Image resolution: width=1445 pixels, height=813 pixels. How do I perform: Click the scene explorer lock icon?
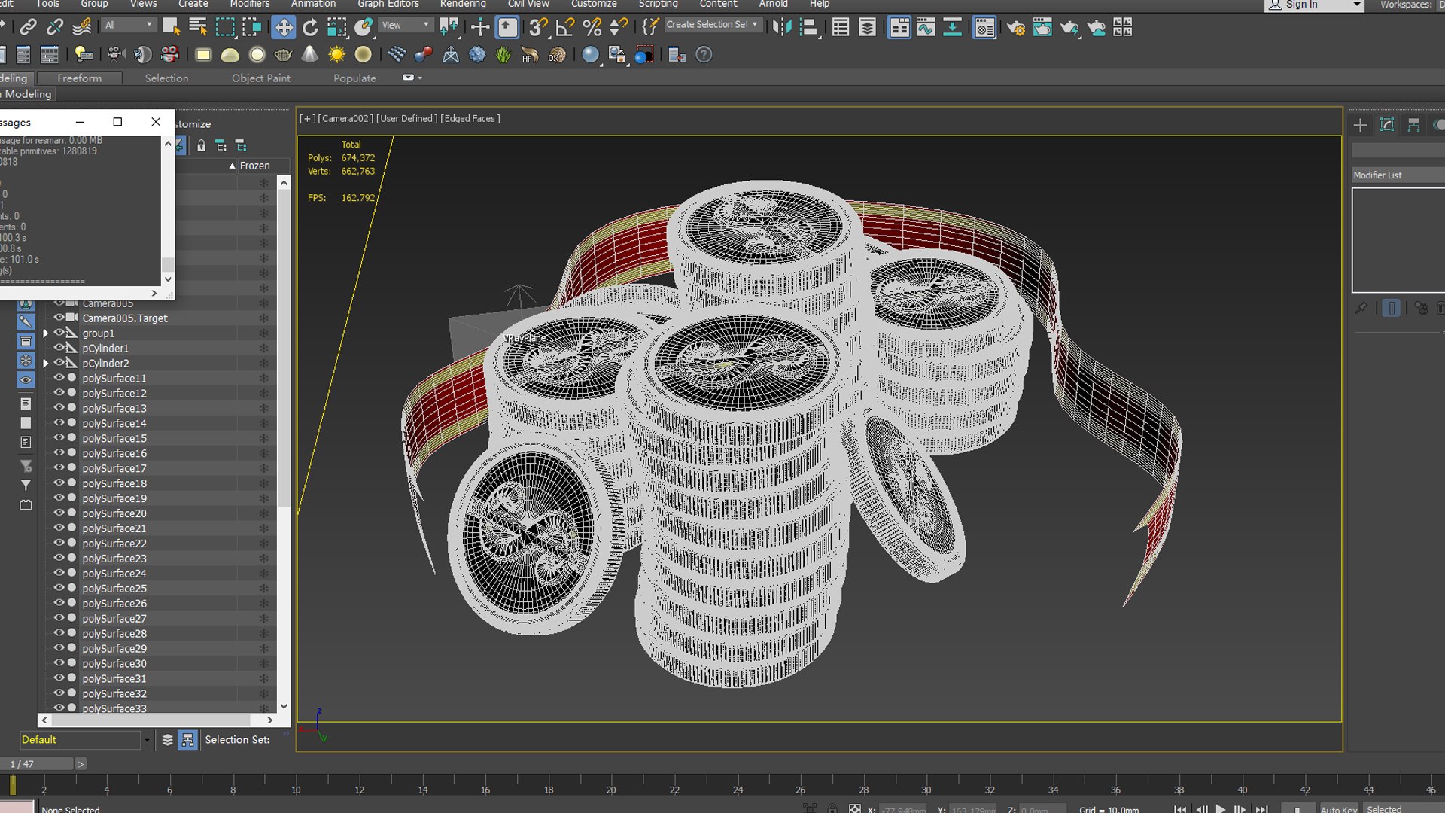click(201, 145)
